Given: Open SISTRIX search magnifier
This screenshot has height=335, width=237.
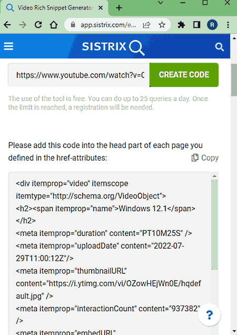Looking at the screenshot, I should coord(219,46).
